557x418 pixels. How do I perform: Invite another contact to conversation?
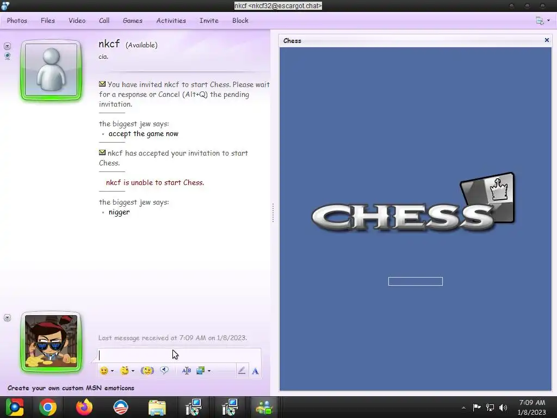[209, 21]
